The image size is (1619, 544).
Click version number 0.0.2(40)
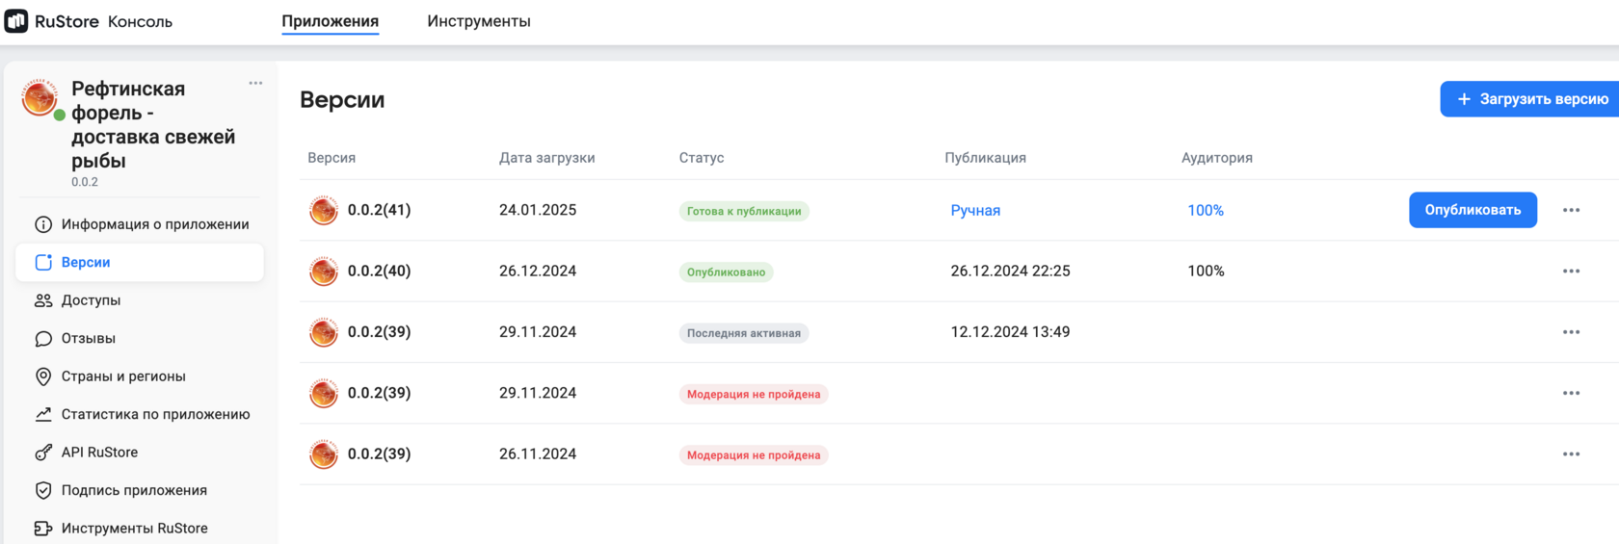pos(379,271)
